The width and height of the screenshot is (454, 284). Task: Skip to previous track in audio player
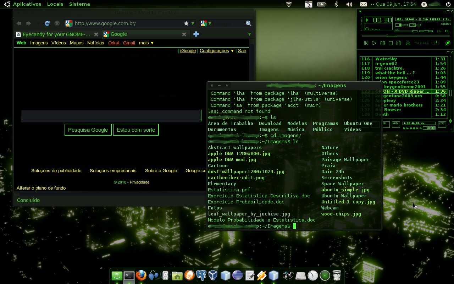pos(366,43)
